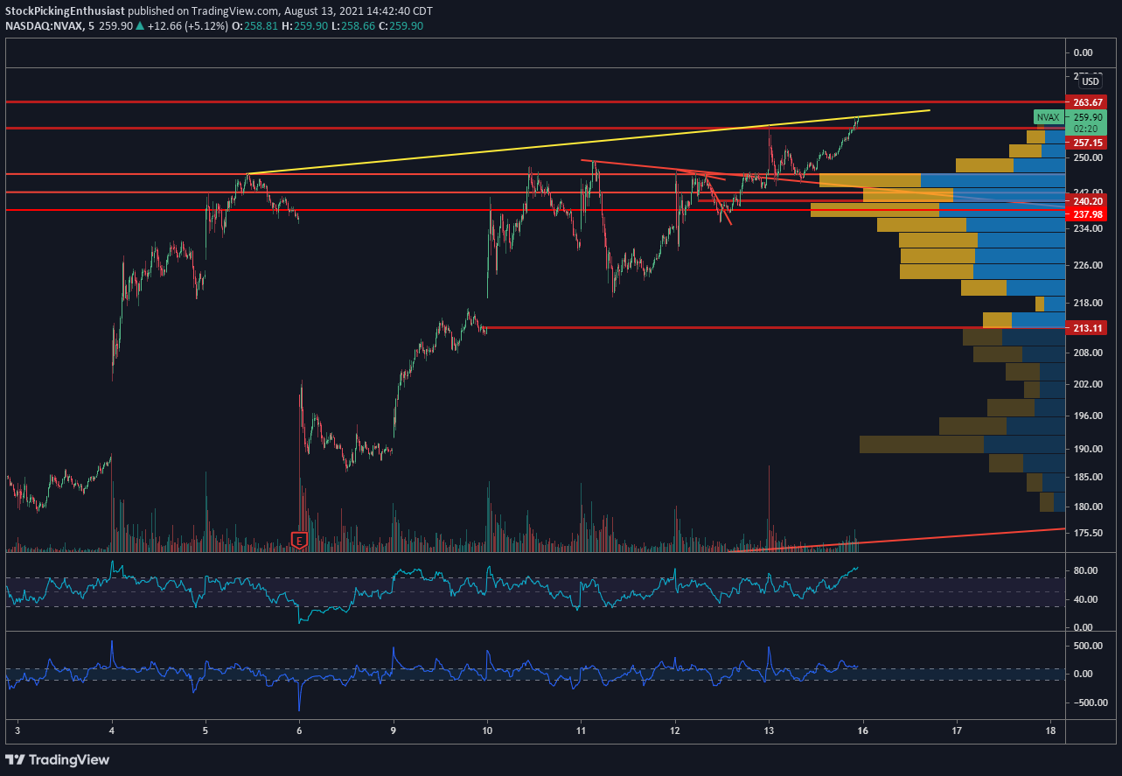Click date label 6 on time axis
Image resolution: width=1122 pixels, height=776 pixels.
299,730
